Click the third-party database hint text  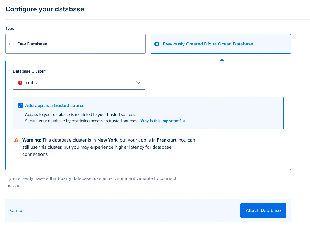click(x=91, y=182)
